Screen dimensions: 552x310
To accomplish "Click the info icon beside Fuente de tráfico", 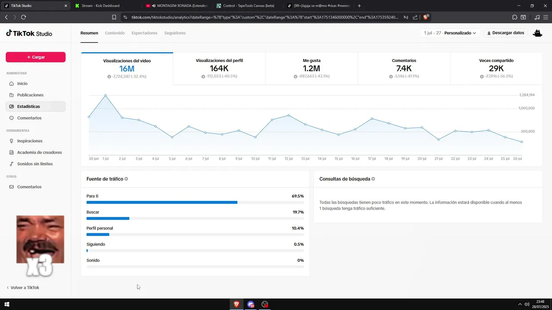I will tap(126, 179).
